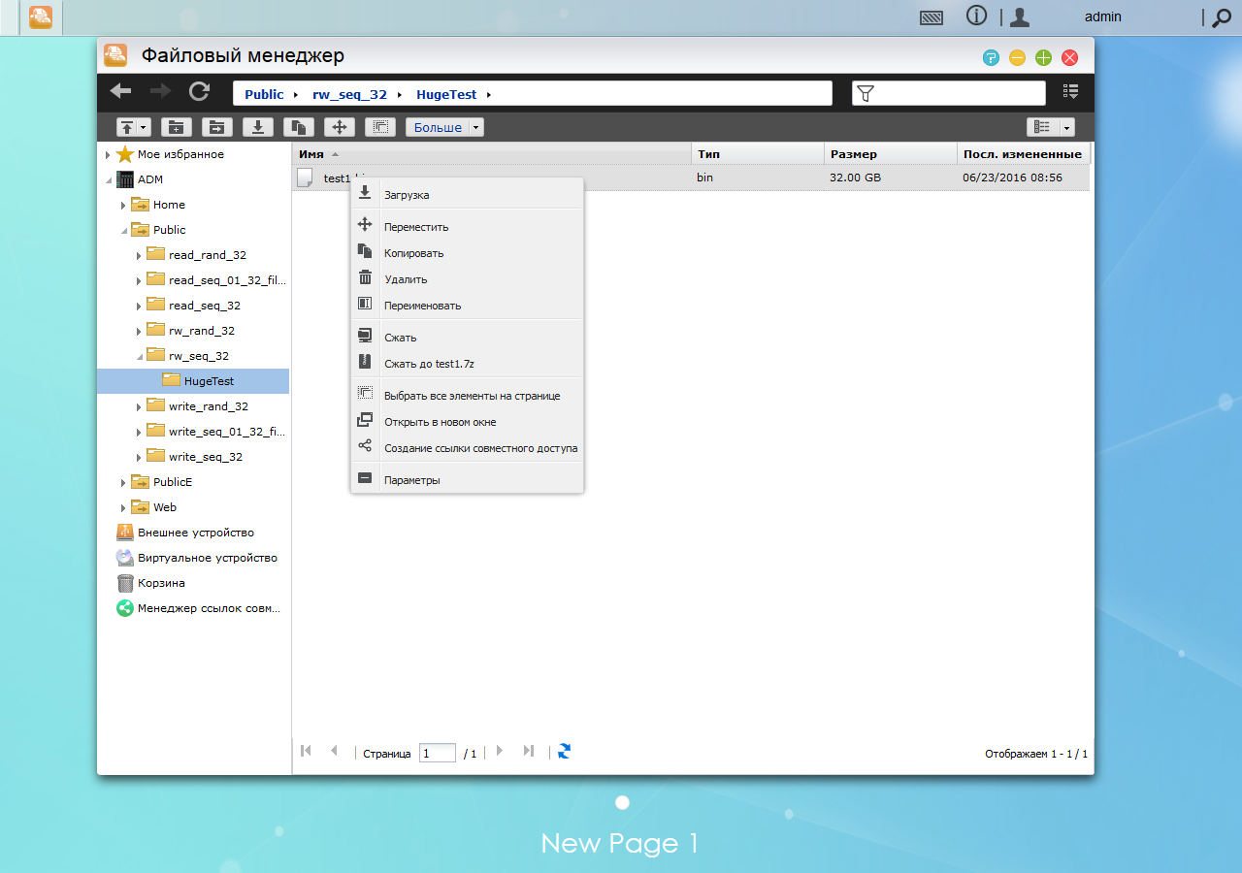Open the upload button dropdown in the toolbar

pos(144,127)
